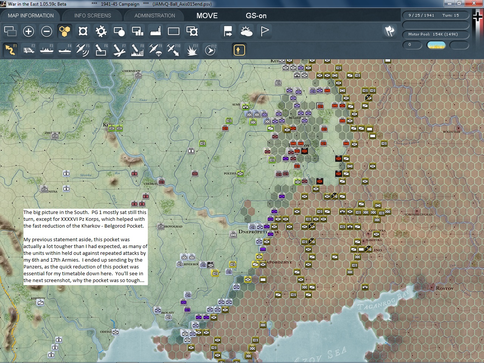Click the Taganrog Bay label
Screen dimensions: 484x363
383,301
